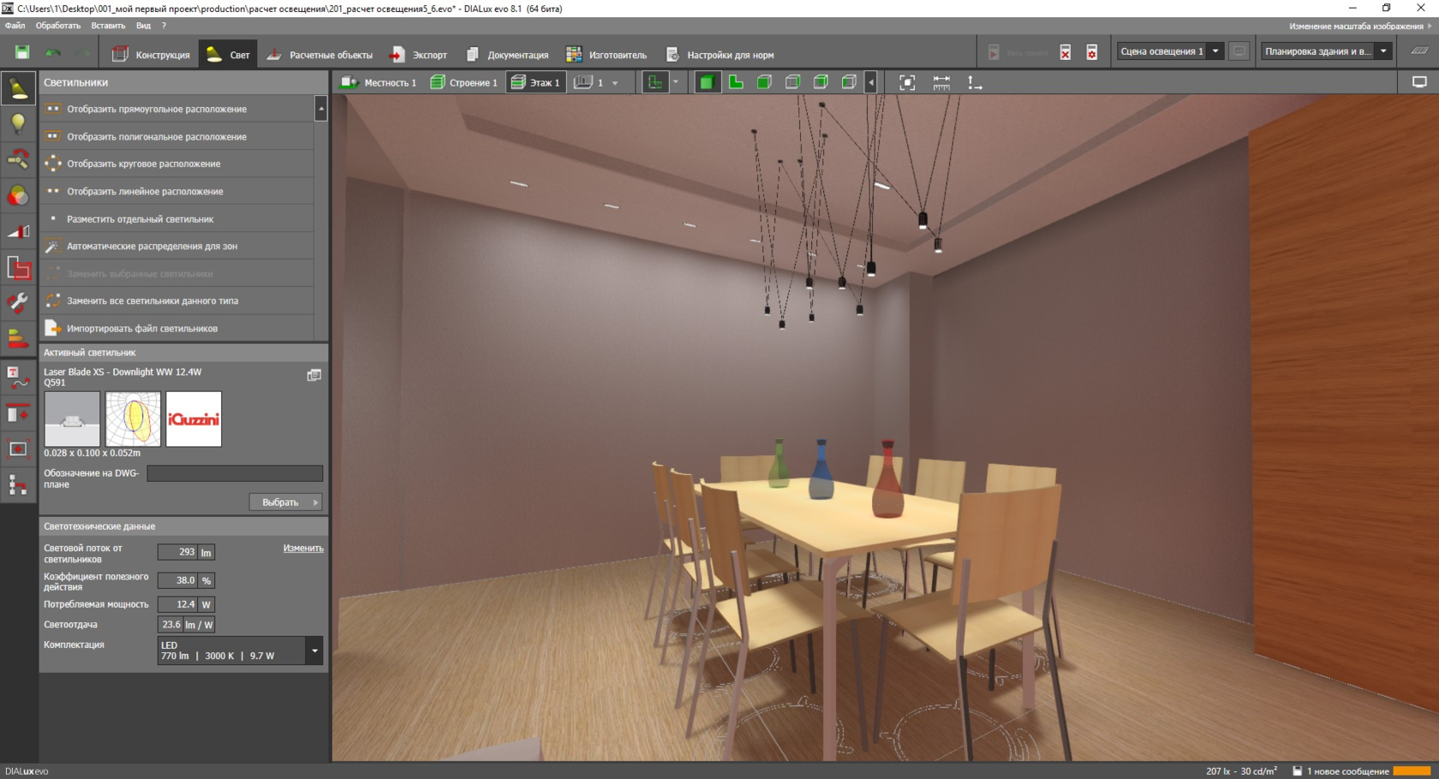Switch to the green L-shaped plan view
The image size is (1439, 779).
[736, 82]
